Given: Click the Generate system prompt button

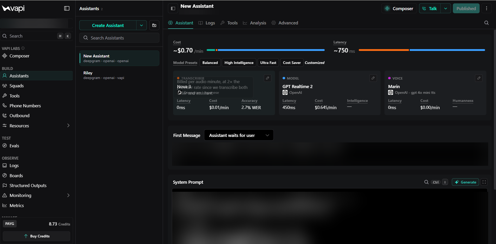Looking at the screenshot, I should [x=465, y=182].
